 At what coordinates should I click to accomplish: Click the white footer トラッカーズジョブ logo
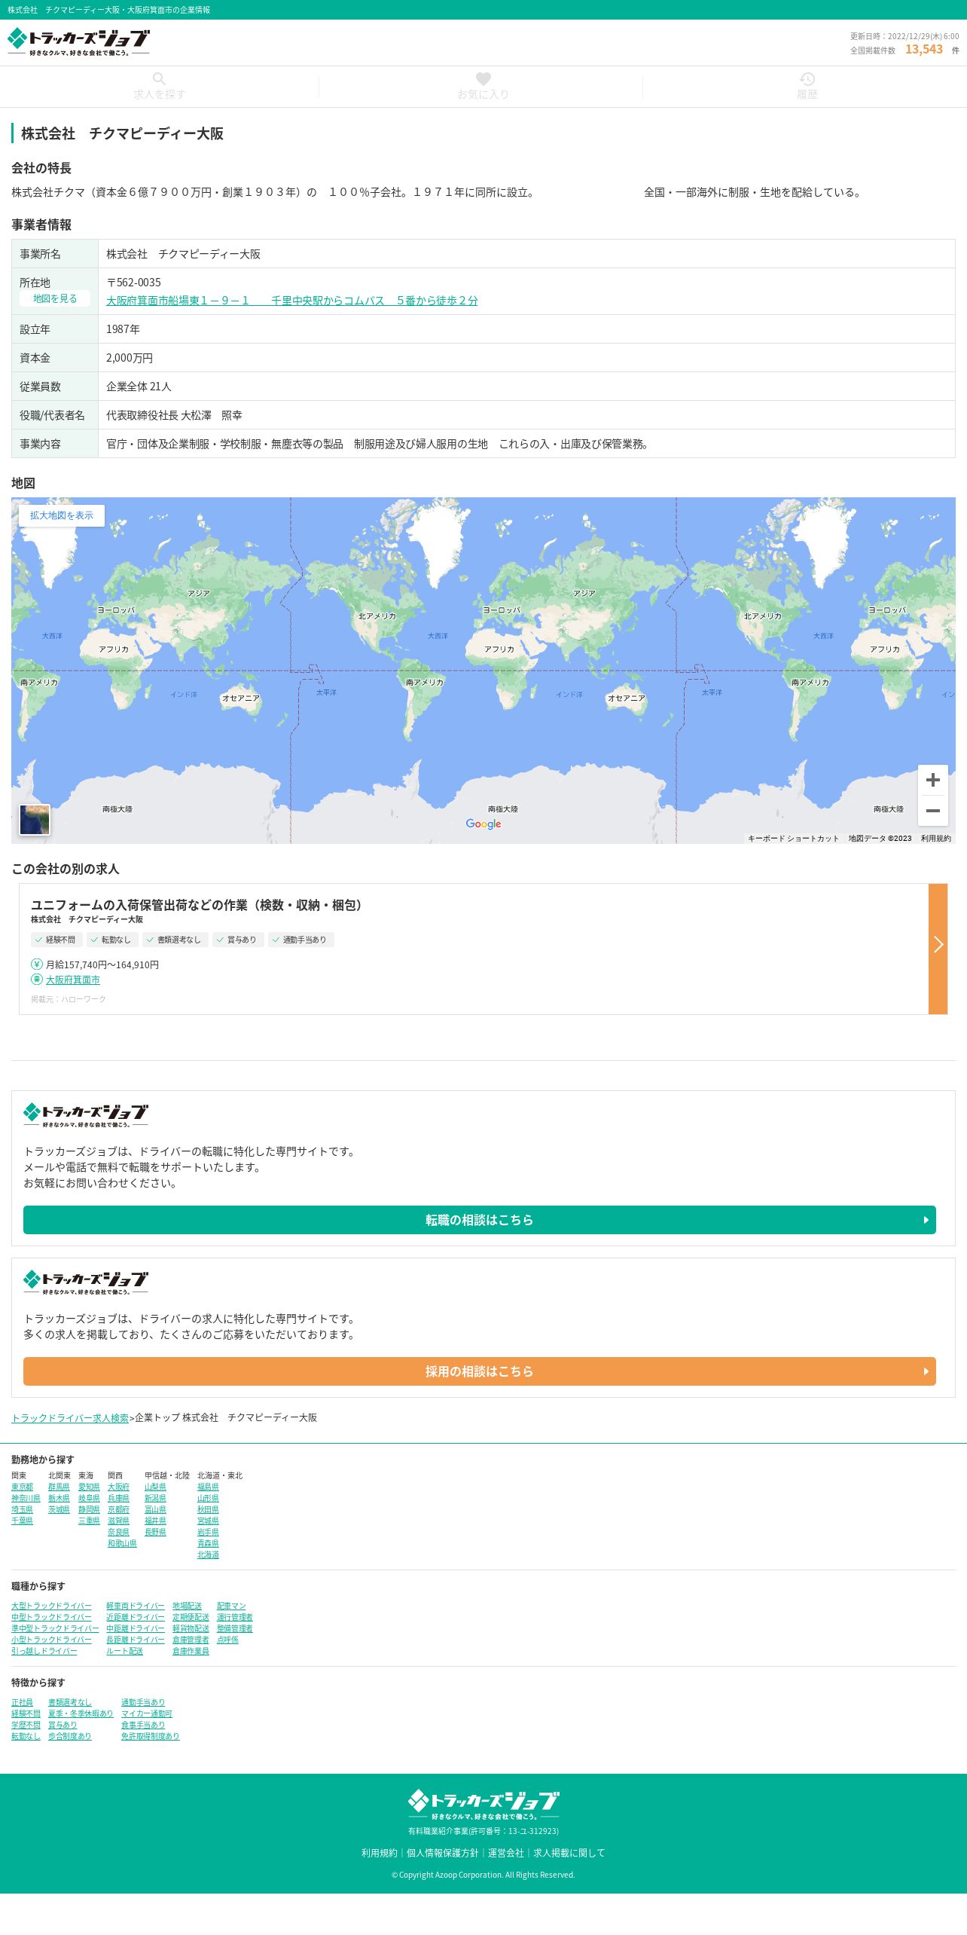[x=483, y=1805]
